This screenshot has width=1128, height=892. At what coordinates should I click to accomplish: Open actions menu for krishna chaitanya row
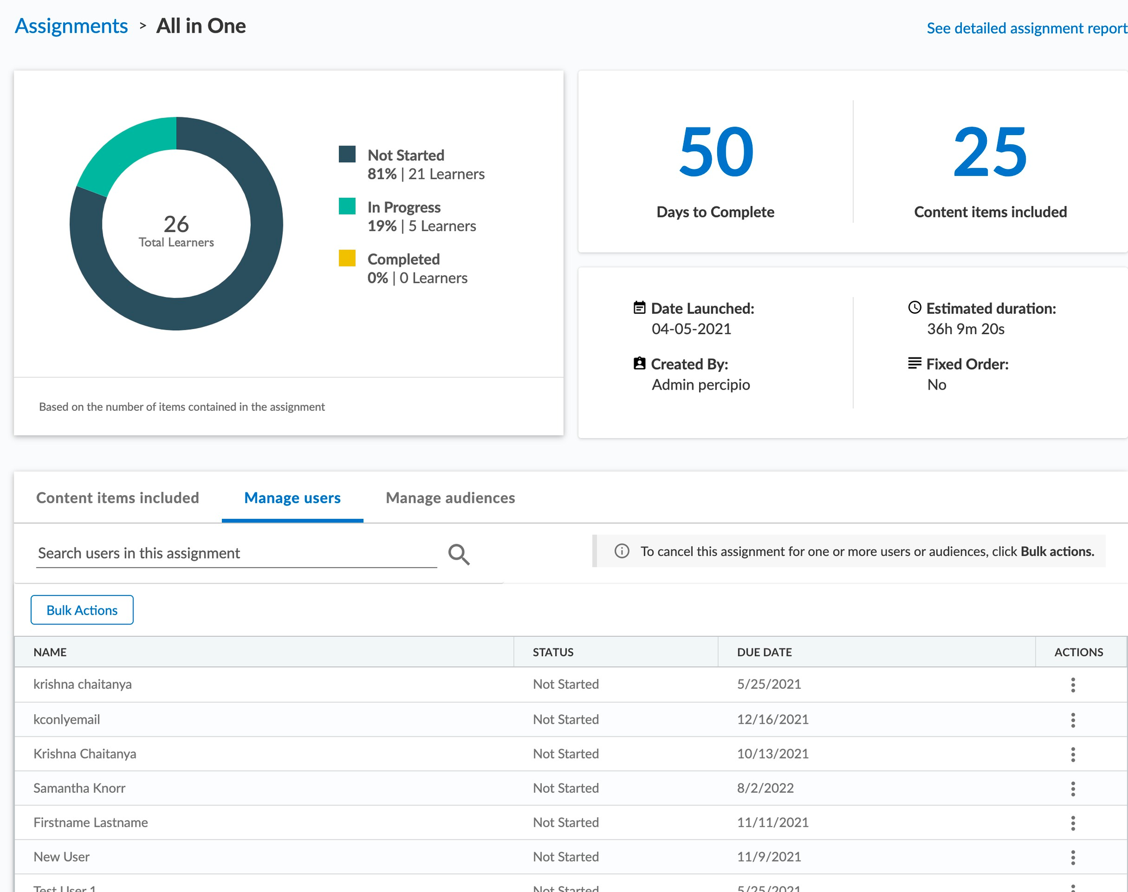(x=1072, y=685)
